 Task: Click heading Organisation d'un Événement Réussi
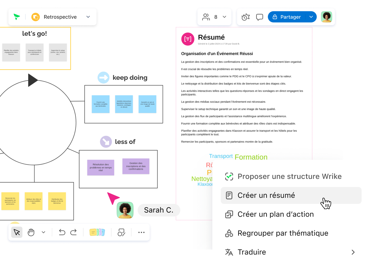[x=217, y=54]
